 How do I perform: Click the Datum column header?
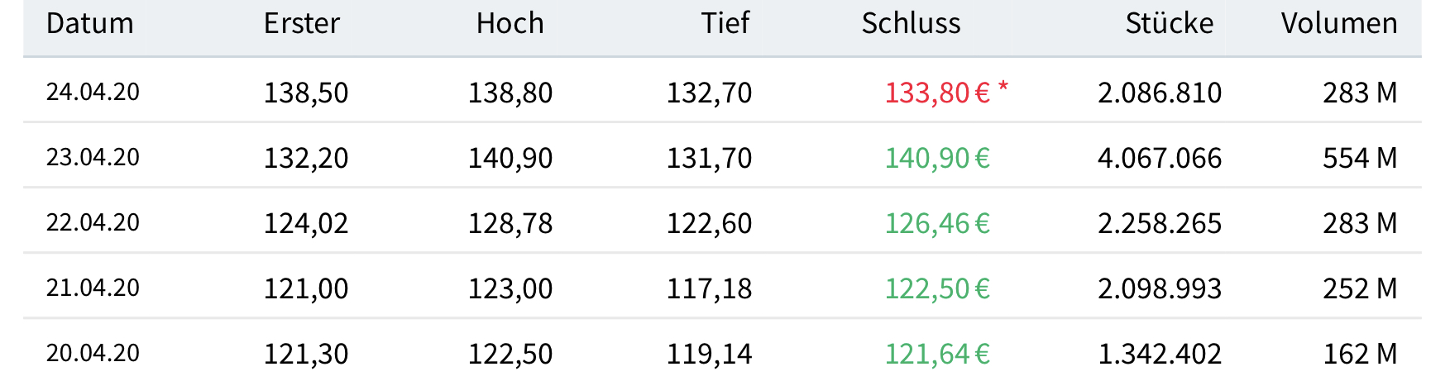click(x=89, y=24)
